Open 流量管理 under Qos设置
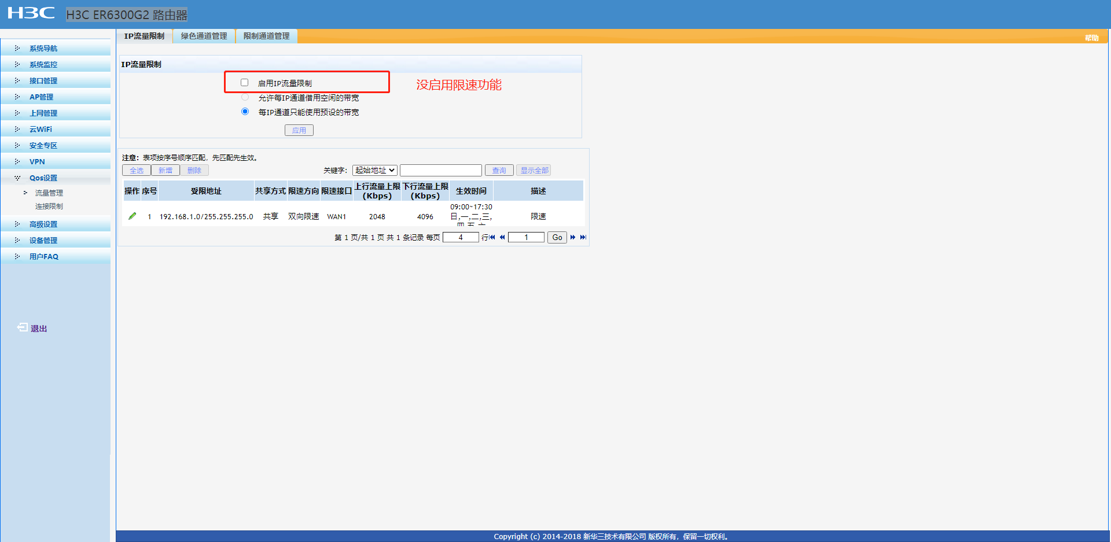This screenshot has width=1111, height=542. [49, 193]
